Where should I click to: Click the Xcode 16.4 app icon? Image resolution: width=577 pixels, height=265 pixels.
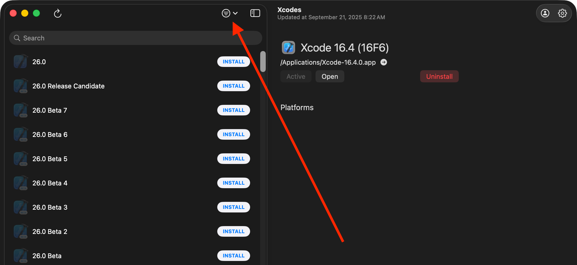(x=288, y=47)
